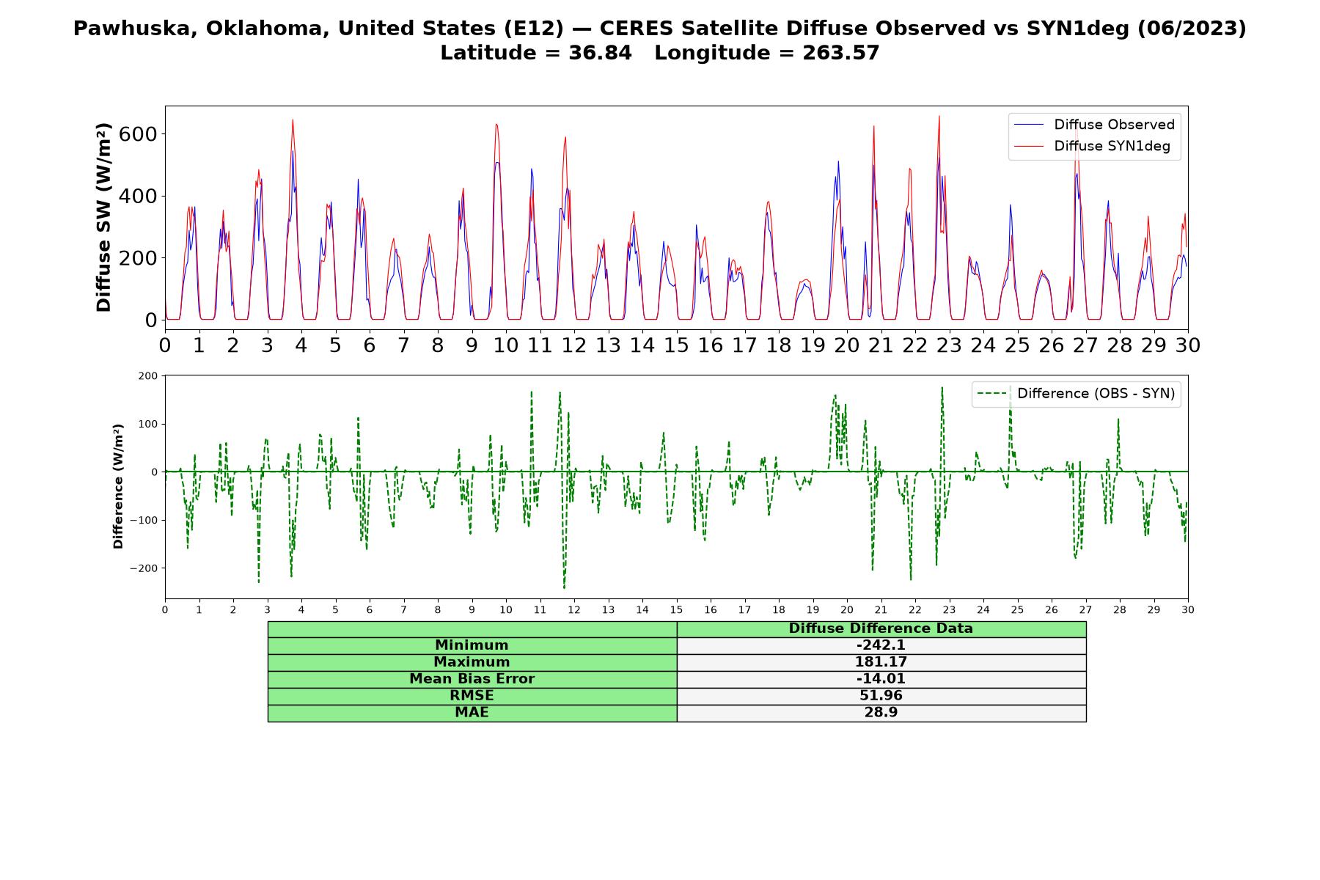Select the -242.1 minimum value cell
1320x880 pixels.
pos(881,645)
